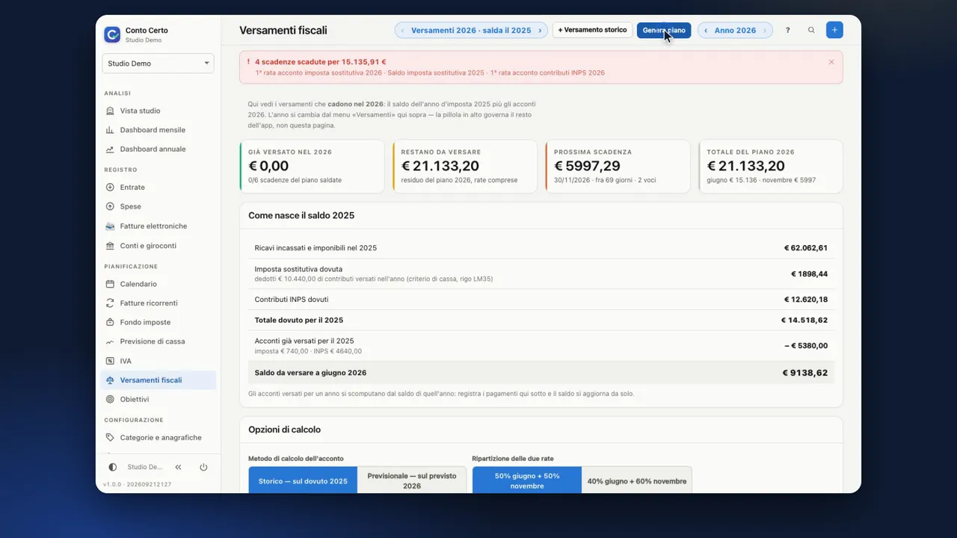Go to next year in Anno 2026 pill

(765, 31)
